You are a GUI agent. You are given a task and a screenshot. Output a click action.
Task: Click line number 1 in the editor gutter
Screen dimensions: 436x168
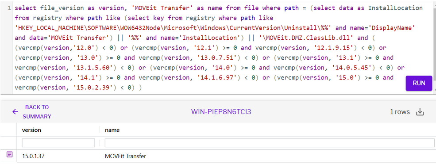(9, 8)
